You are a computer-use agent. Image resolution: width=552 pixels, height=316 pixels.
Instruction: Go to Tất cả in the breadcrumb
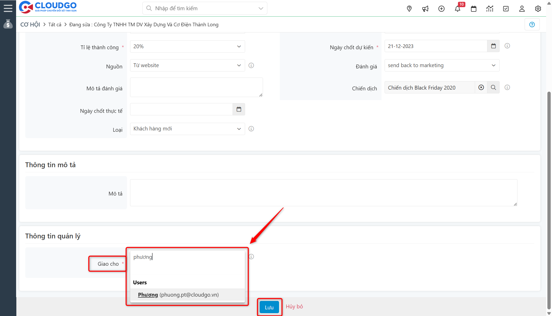[x=55, y=24]
